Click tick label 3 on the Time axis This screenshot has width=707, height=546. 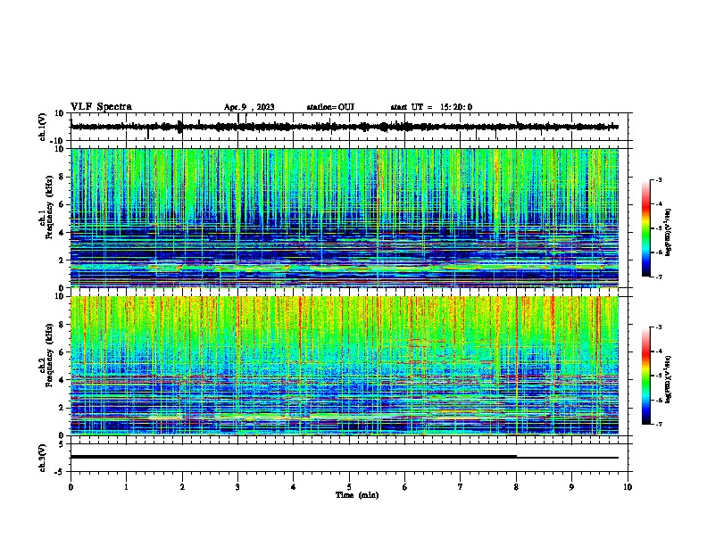click(237, 487)
